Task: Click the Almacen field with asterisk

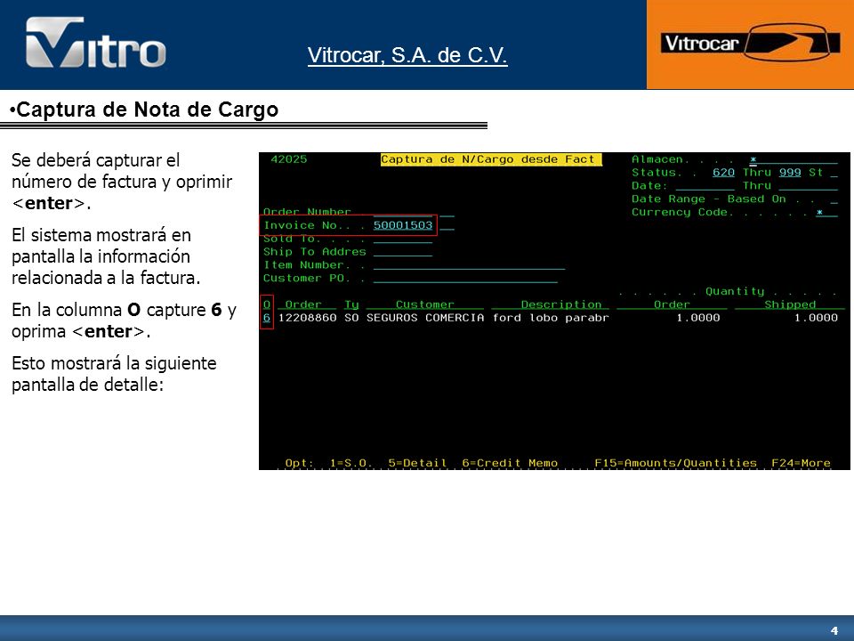Action: (x=793, y=159)
